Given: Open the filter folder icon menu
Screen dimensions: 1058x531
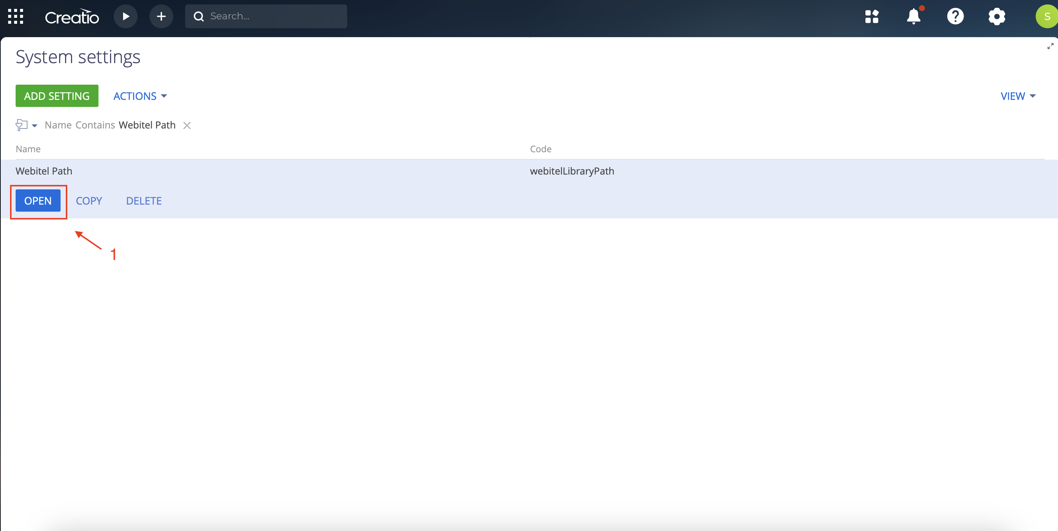Looking at the screenshot, I should click(26, 125).
